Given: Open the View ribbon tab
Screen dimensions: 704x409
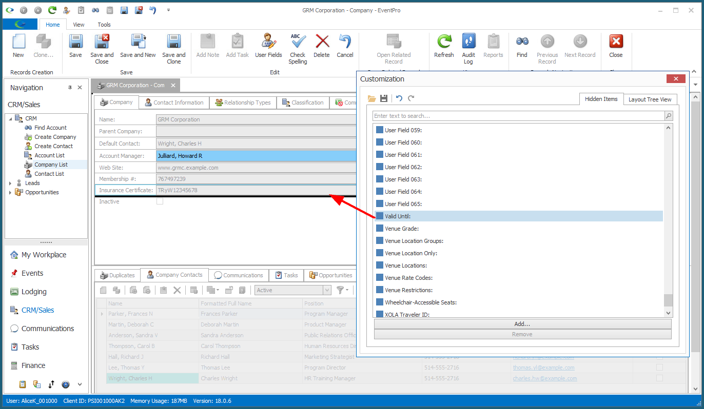Looking at the screenshot, I should (x=79, y=24).
